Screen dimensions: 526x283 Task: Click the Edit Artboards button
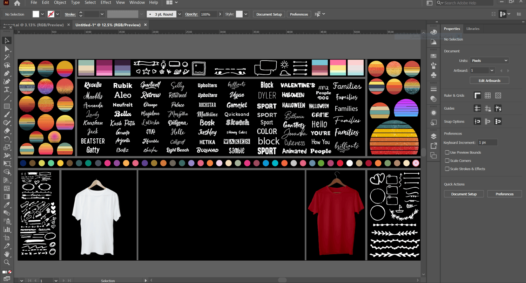coord(489,81)
